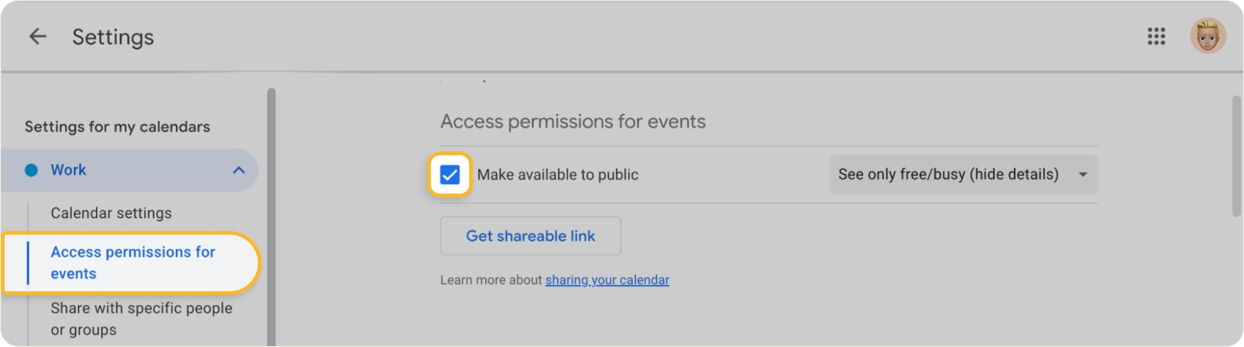Image resolution: width=1244 pixels, height=347 pixels.
Task: Open the account profile avatar
Action: pyautogui.click(x=1207, y=37)
